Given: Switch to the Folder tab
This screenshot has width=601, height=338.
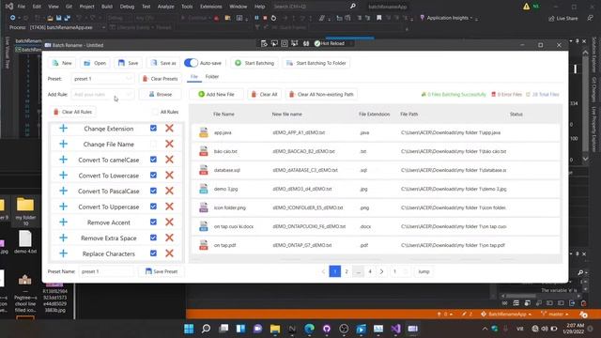Looking at the screenshot, I should [x=212, y=77].
